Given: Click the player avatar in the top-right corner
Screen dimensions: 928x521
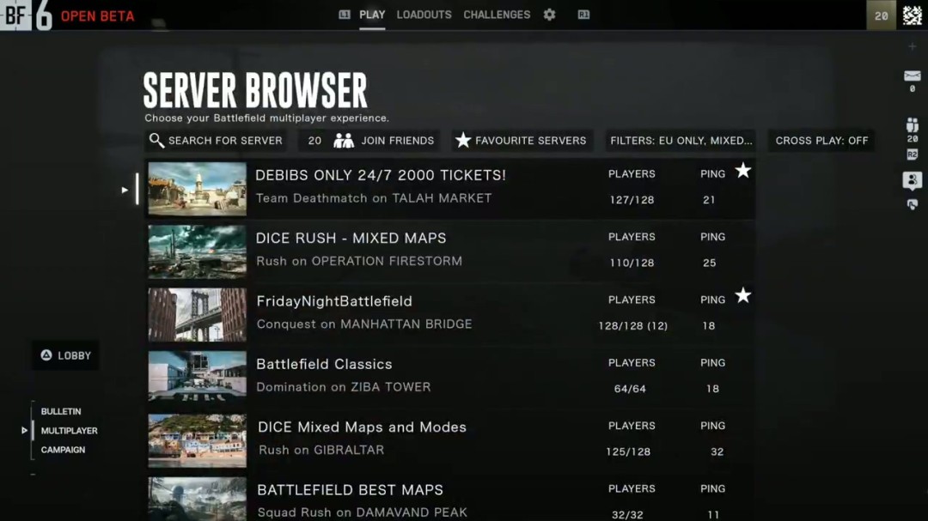Looking at the screenshot, I should [912, 15].
